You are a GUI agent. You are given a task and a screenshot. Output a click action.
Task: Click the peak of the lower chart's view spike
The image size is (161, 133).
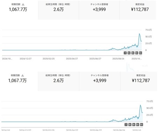click(140, 105)
